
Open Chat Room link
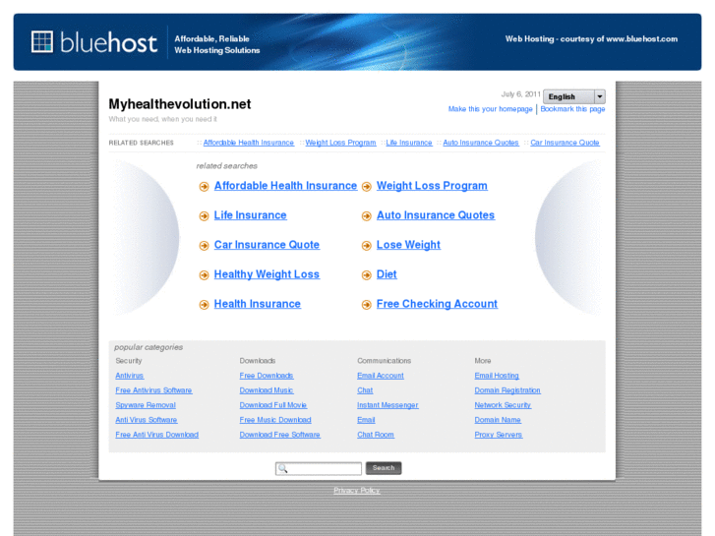tap(376, 435)
